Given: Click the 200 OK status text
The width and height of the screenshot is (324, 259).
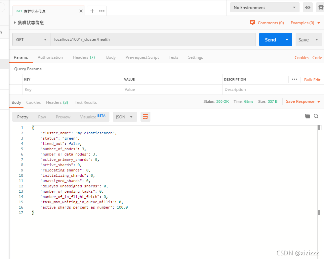Looking at the screenshot, I should (222, 101).
